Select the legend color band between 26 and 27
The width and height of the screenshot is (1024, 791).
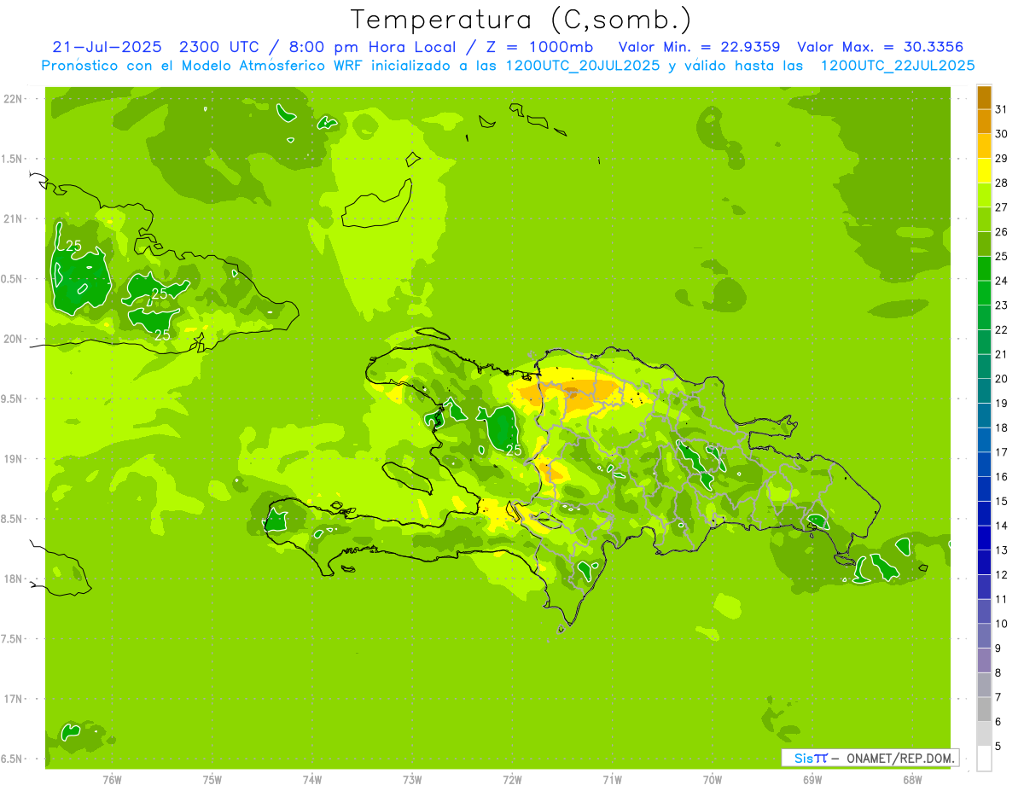984,219
